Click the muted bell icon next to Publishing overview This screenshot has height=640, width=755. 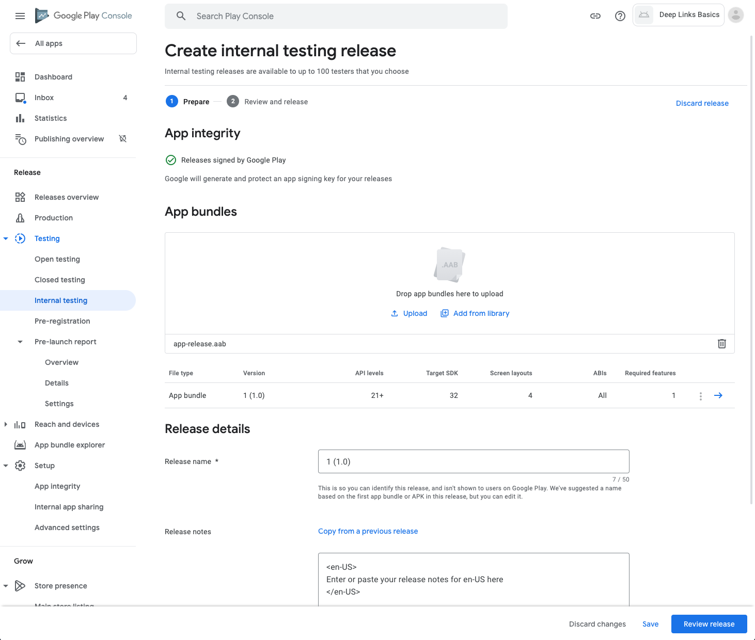click(122, 139)
